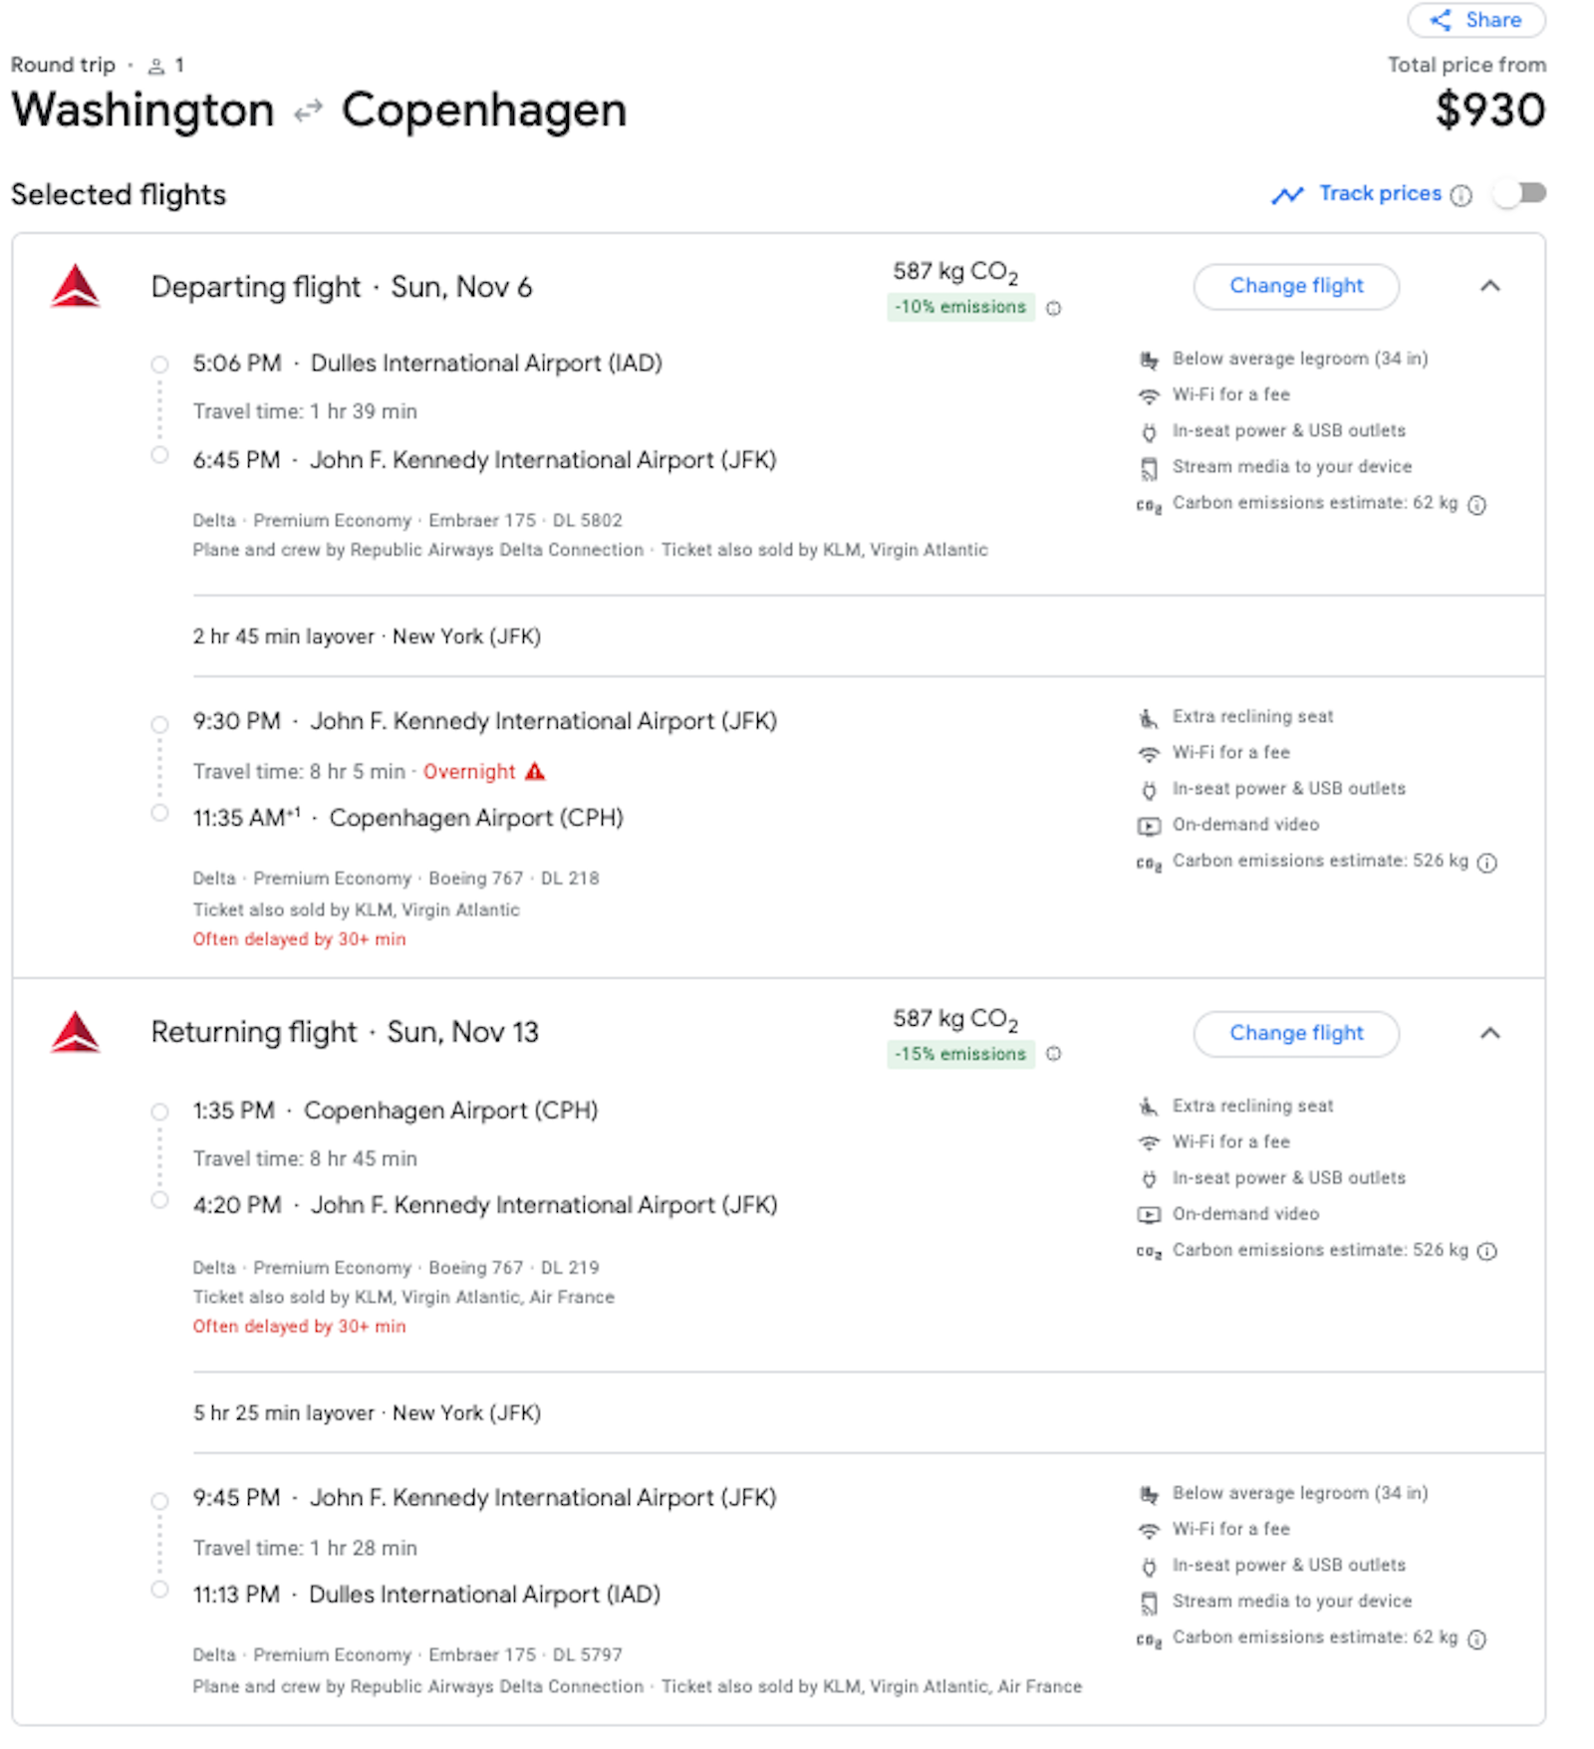Open the -10% emissions info icon

point(1055,308)
